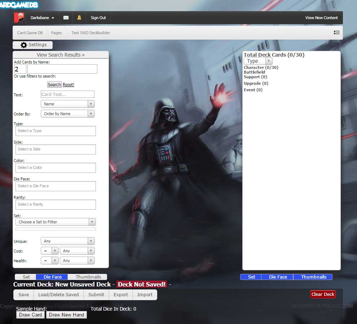Click the Darksbane user avatar
This screenshot has width=357, height=324.
[19, 18]
